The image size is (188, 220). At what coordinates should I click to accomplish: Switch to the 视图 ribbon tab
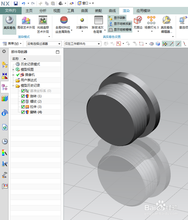click(57, 11)
